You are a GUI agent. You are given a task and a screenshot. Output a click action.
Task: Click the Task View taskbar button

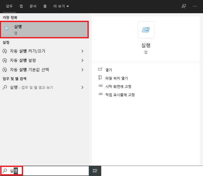click(95, 171)
